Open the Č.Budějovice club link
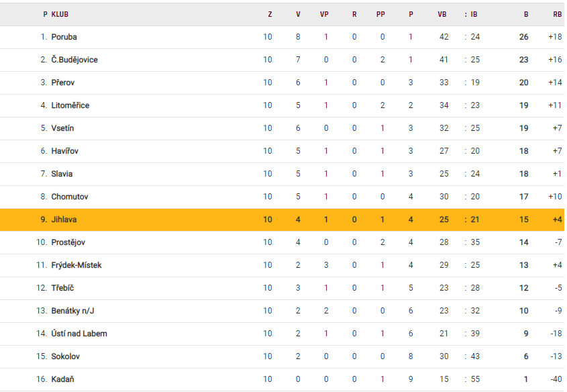 tap(74, 60)
